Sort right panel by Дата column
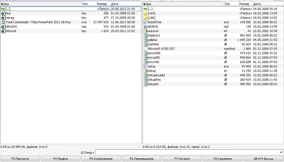The width and height of the screenshot is (284, 162). [268, 4]
